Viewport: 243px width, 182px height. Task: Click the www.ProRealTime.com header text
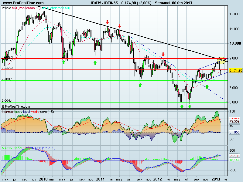(x=23, y=3)
